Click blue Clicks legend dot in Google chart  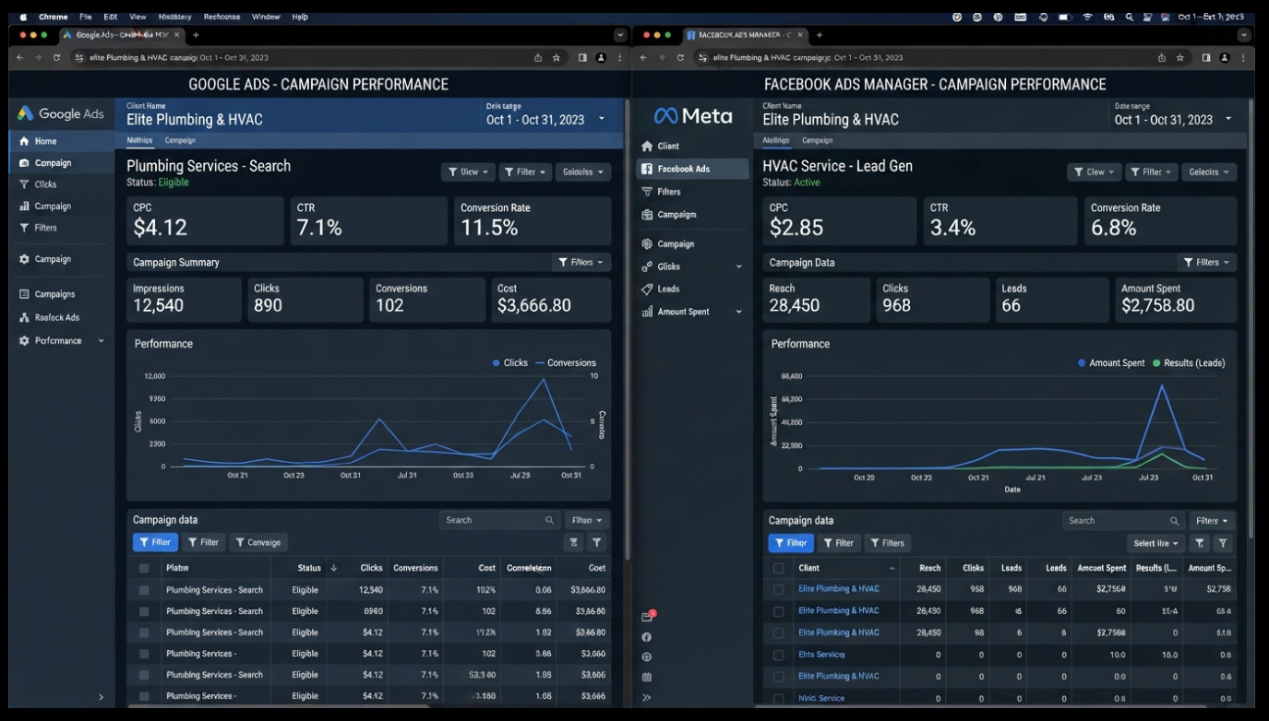coord(497,363)
